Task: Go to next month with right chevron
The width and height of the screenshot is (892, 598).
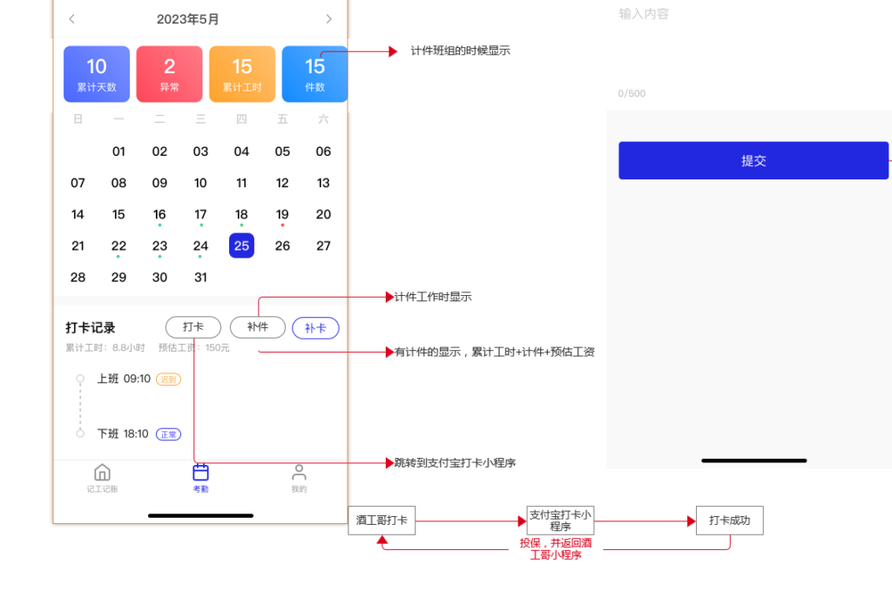Action: pyautogui.click(x=328, y=19)
